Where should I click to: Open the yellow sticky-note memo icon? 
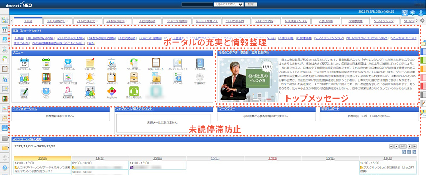90,63
